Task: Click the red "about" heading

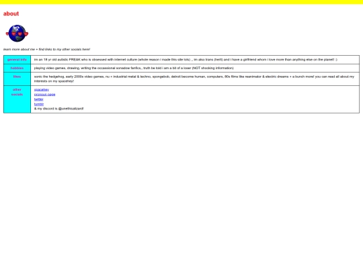Action: coord(11,13)
